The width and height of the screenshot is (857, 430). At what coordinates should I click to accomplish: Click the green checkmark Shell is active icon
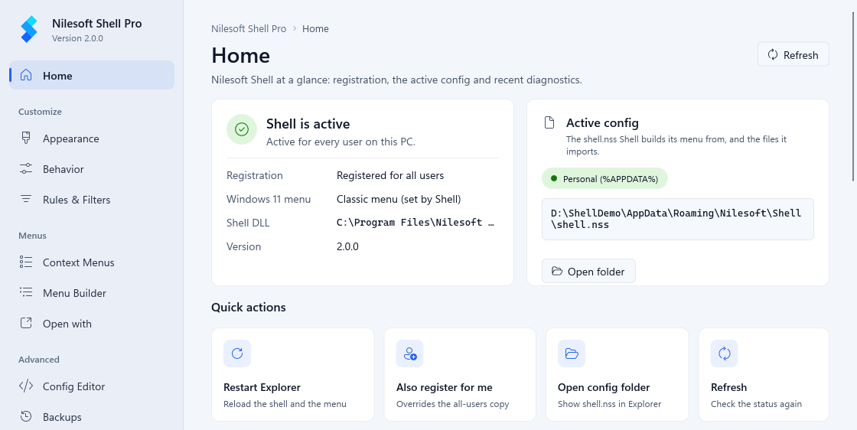click(x=242, y=129)
